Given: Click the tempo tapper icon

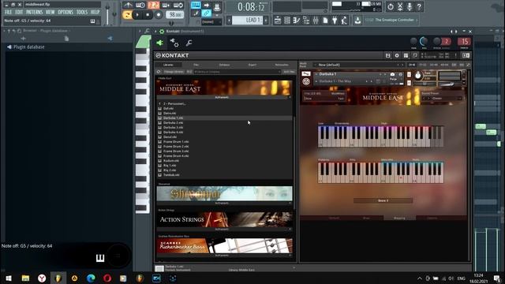Looking at the screenshot, I should 344,21.
